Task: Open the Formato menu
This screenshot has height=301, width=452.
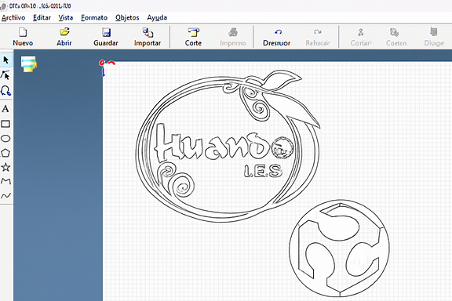Action: pos(94,18)
